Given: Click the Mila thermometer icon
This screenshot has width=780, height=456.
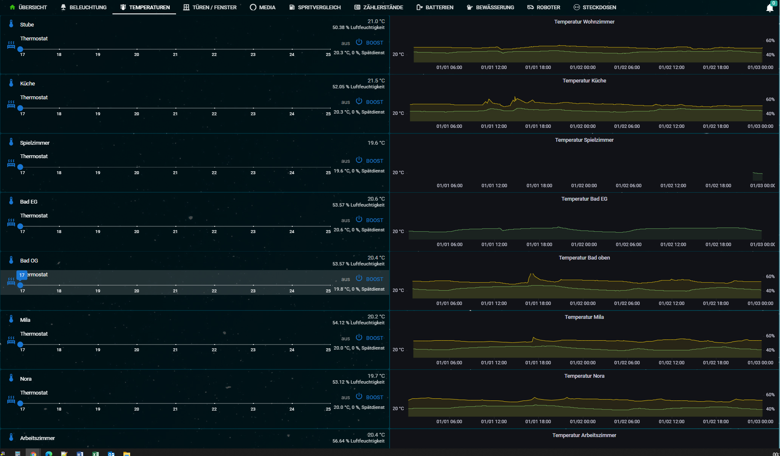Looking at the screenshot, I should (x=11, y=319).
